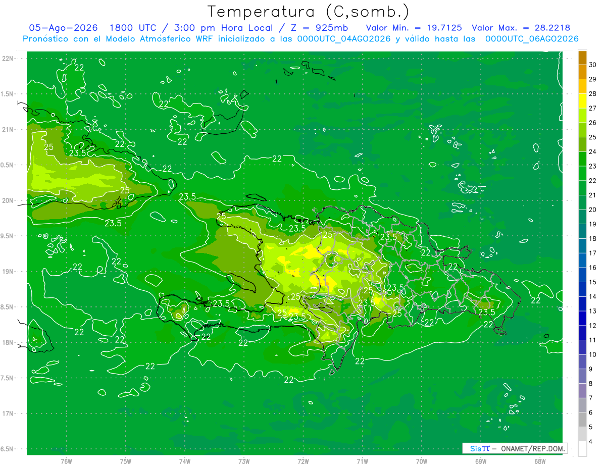Click the legend swatch between 28 and 29
606x468 pixels.
[x=582, y=86]
